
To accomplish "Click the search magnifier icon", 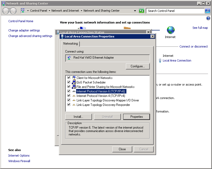I will click(207, 11).
